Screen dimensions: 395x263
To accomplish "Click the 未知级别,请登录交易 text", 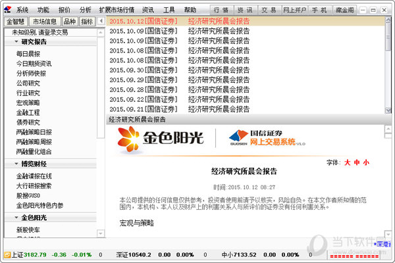I will pyautogui.click(x=39, y=32).
